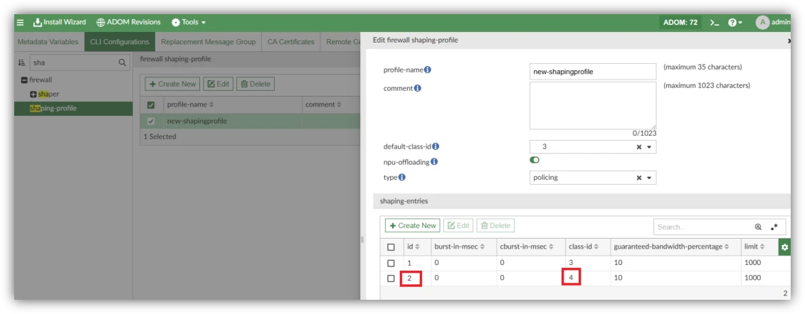Switch to Metadata Variables tab
The width and height of the screenshot is (805, 314).
(48, 42)
